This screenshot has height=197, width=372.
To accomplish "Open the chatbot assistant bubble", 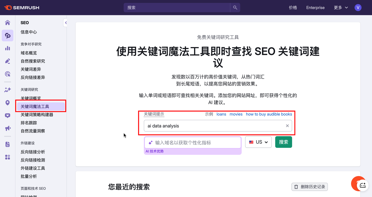I will (x=362, y=185).
